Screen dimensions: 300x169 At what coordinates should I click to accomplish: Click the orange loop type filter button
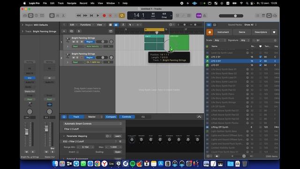(x=210, y=32)
